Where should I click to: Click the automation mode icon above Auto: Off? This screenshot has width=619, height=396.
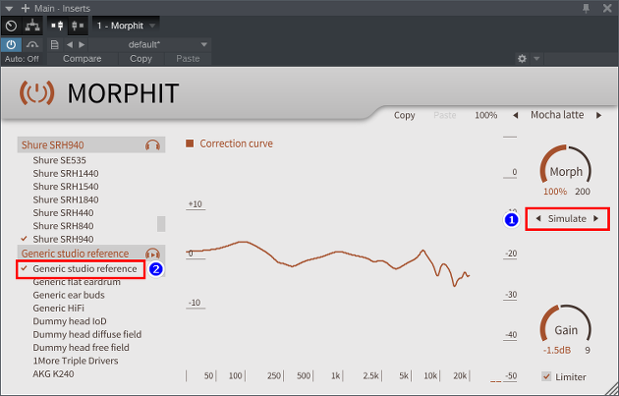pyautogui.click(x=32, y=44)
